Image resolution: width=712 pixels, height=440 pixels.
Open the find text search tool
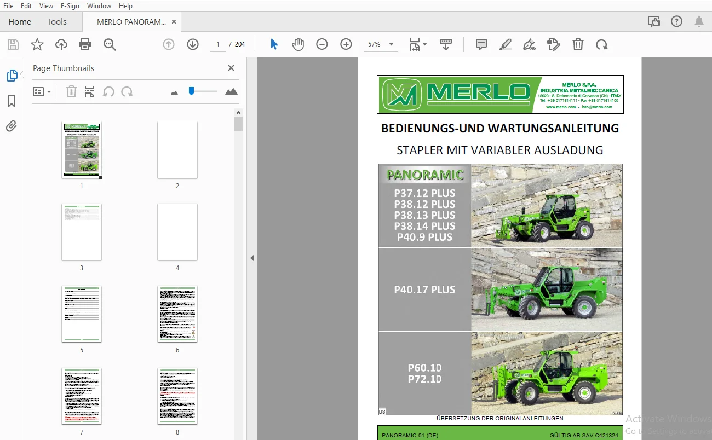[x=110, y=45]
